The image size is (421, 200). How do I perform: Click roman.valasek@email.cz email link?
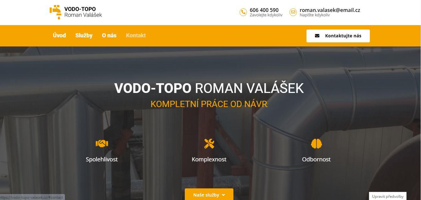click(x=330, y=10)
